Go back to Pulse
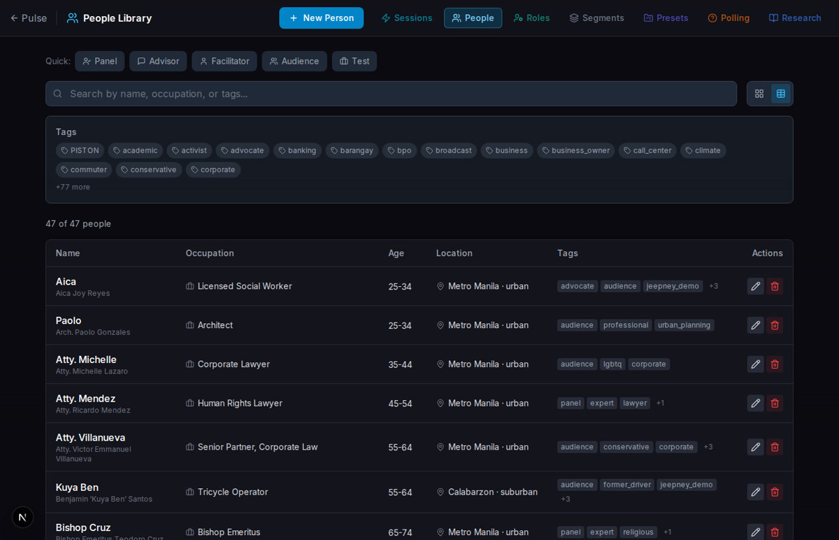 pyautogui.click(x=28, y=18)
